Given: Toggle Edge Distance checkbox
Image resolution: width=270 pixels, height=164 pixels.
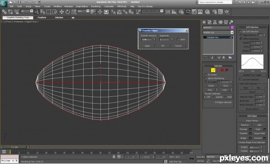Looking at the screenshot, I should 241,35.
